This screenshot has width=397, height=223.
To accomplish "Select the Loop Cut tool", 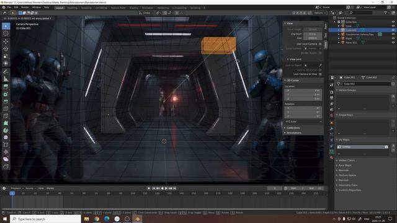I will point(6,109).
